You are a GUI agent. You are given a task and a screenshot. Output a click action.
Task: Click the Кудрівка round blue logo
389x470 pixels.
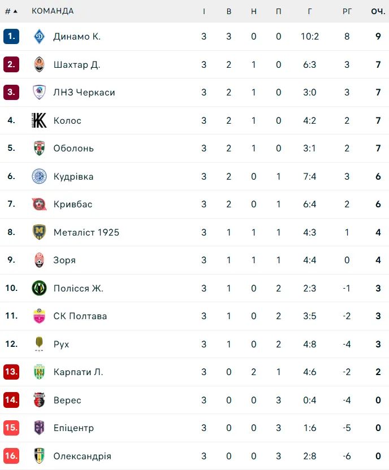point(39,176)
